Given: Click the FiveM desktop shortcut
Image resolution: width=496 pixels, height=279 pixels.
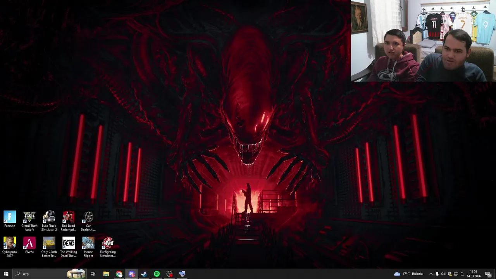Looking at the screenshot, I should pyautogui.click(x=29, y=245).
